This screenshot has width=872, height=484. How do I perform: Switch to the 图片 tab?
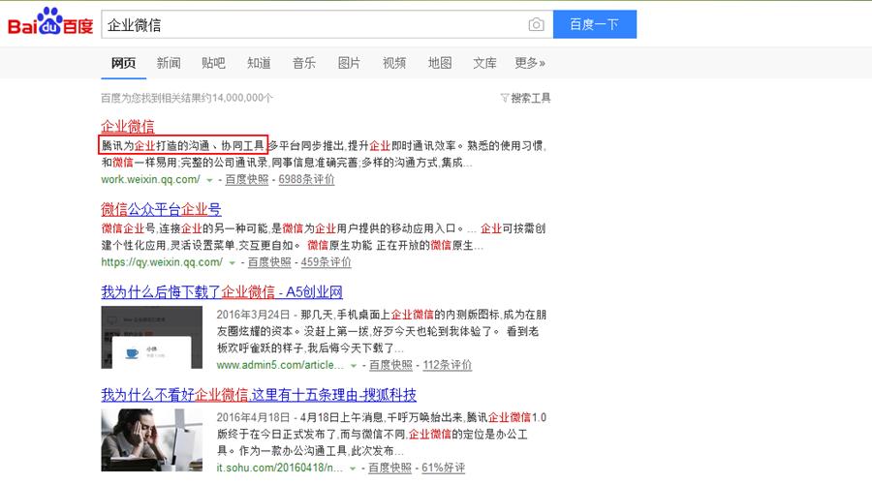click(x=349, y=63)
